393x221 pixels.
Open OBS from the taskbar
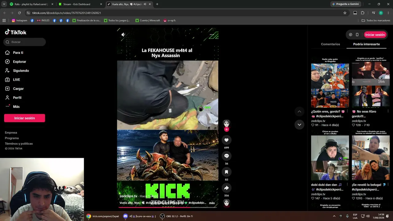(177, 216)
